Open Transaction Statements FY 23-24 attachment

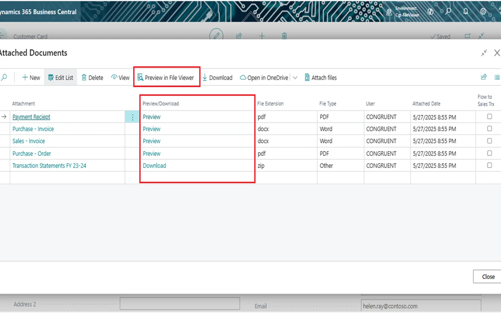49,166
